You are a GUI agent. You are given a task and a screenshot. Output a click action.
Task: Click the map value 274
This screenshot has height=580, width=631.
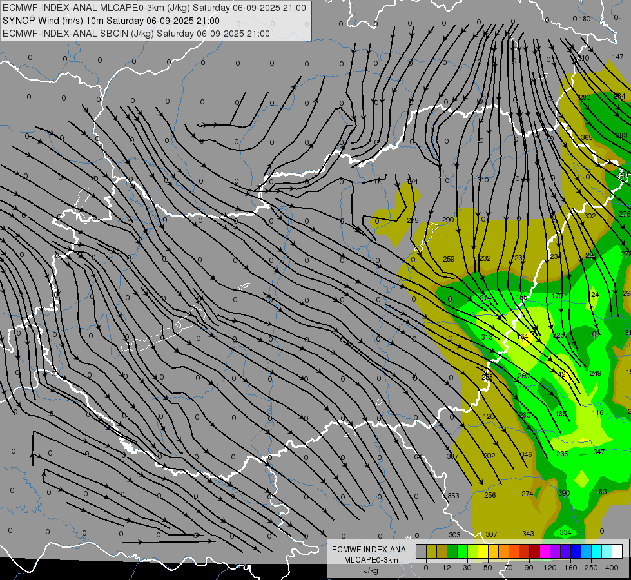click(x=527, y=494)
